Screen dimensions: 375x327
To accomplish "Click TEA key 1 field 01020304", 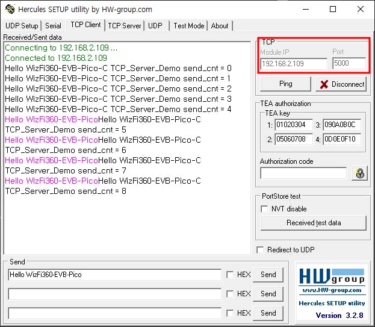I will click(294, 125).
